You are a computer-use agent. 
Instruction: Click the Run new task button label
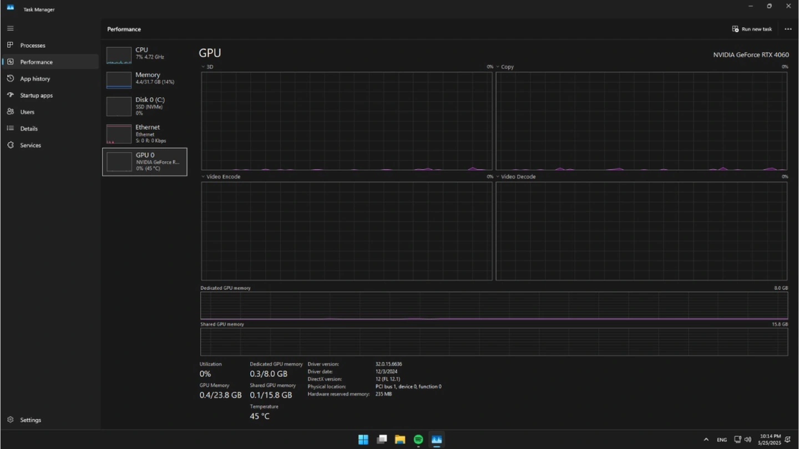point(757,29)
